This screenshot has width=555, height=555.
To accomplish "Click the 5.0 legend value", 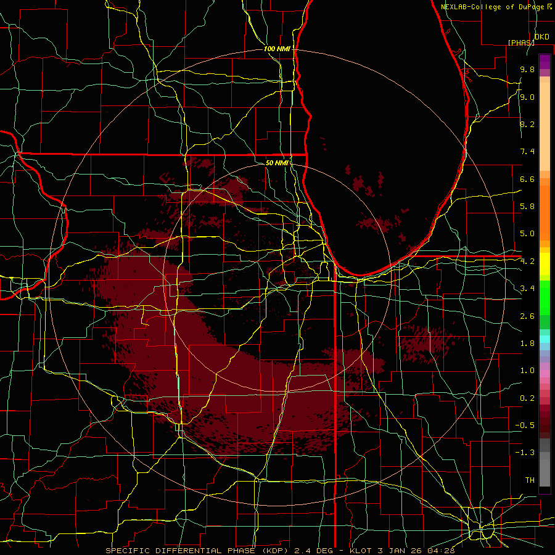I will coord(527,234).
